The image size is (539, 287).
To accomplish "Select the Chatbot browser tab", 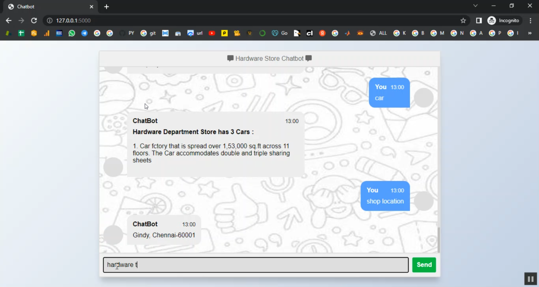I will point(51,7).
